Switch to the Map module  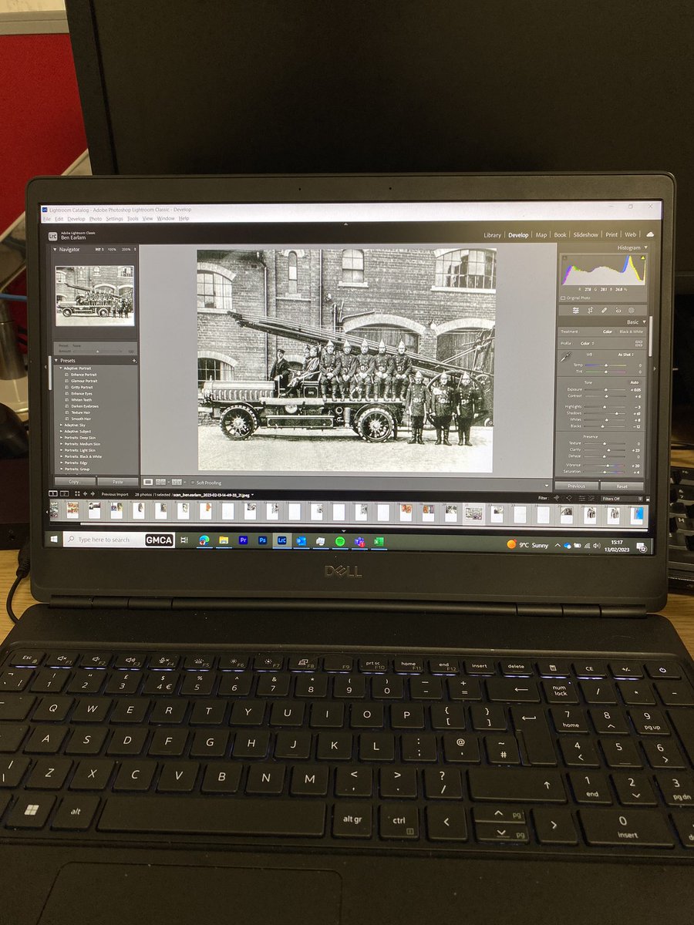click(x=541, y=235)
